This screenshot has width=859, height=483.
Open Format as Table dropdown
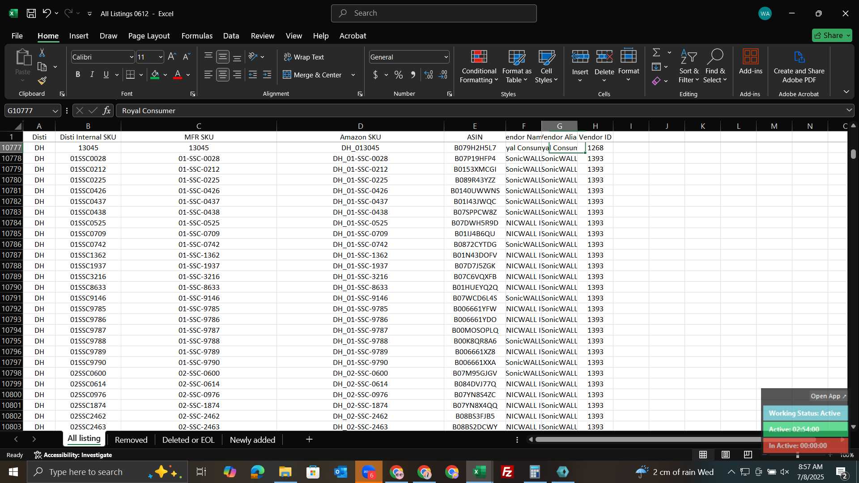coord(517,66)
